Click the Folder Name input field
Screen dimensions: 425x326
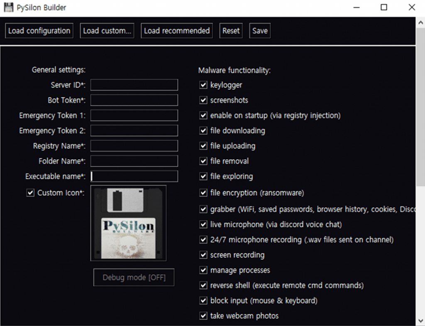coord(134,161)
